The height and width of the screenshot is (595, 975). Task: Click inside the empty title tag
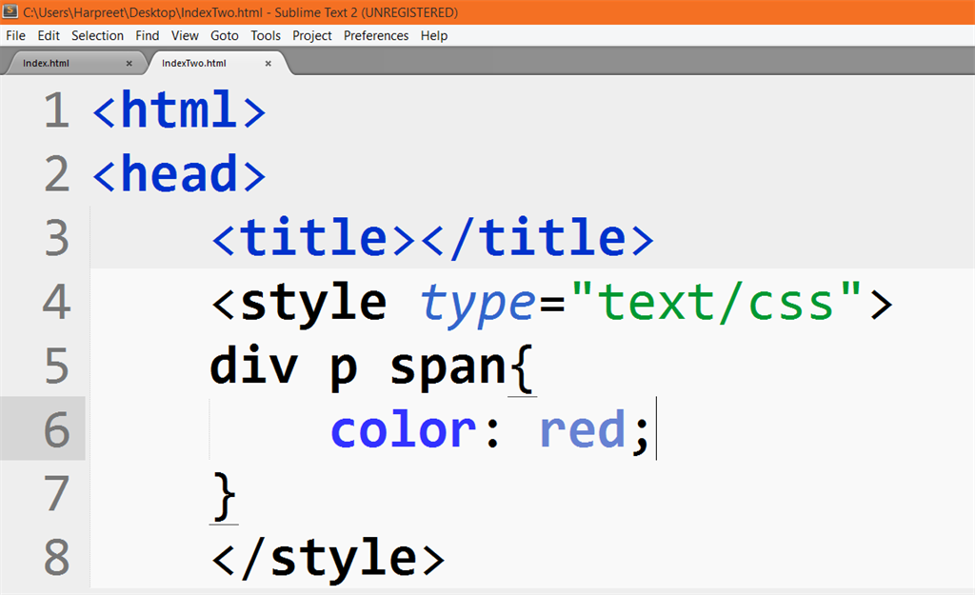[x=415, y=238]
